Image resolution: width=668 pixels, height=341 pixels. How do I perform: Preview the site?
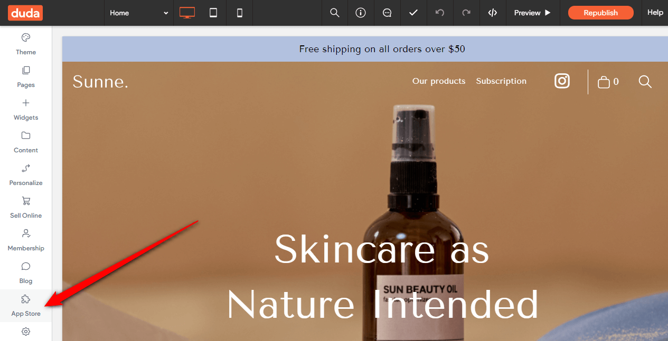[532, 13]
